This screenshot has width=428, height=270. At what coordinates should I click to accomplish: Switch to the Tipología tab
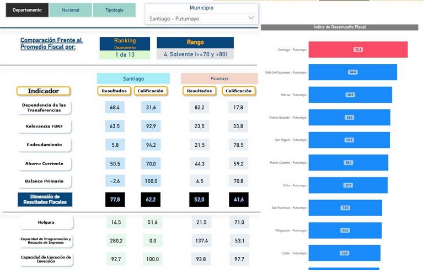pos(114,10)
